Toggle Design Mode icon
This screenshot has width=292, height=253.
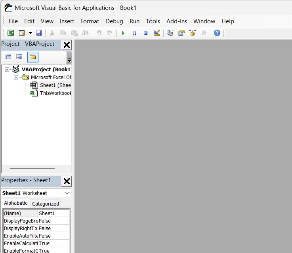157,33
